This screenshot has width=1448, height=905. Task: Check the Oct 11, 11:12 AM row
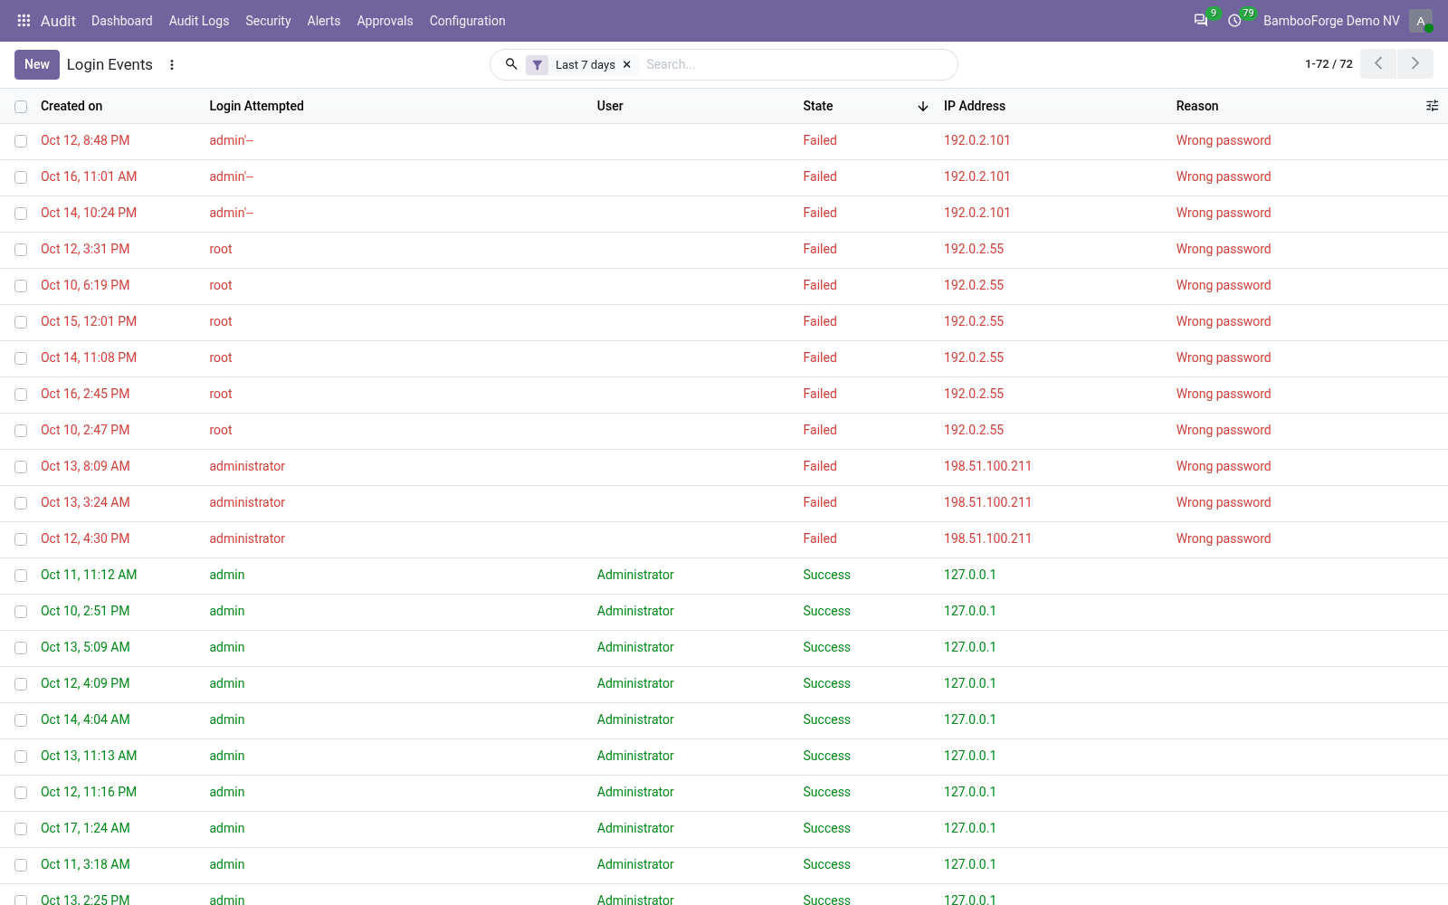(x=21, y=576)
